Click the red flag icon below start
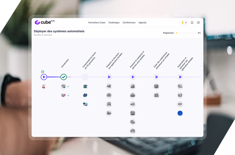This screenshot has width=235, height=155. [x=44, y=86]
